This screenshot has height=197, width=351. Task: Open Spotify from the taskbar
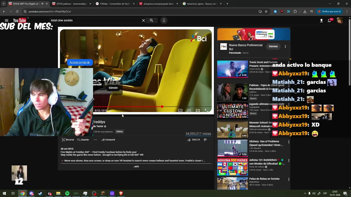67,193
